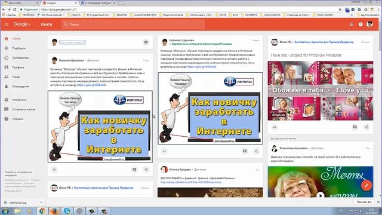The width and height of the screenshot is (382, 215).
Task: Click Показать все in downloads bar
Action: 364,202
